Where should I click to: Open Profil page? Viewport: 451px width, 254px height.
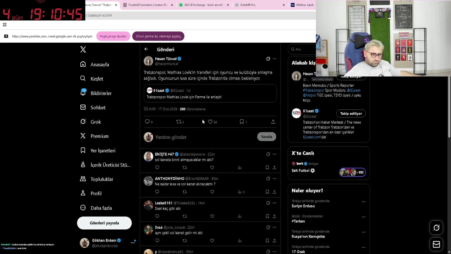[91, 193]
